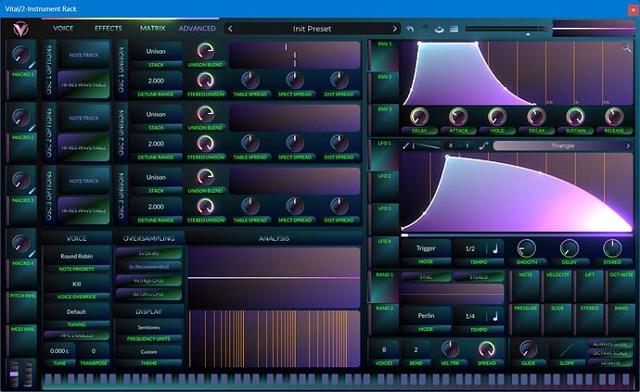Screen dimensions: 640x392
Task: Click the voice Spread knob
Action: point(487,349)
